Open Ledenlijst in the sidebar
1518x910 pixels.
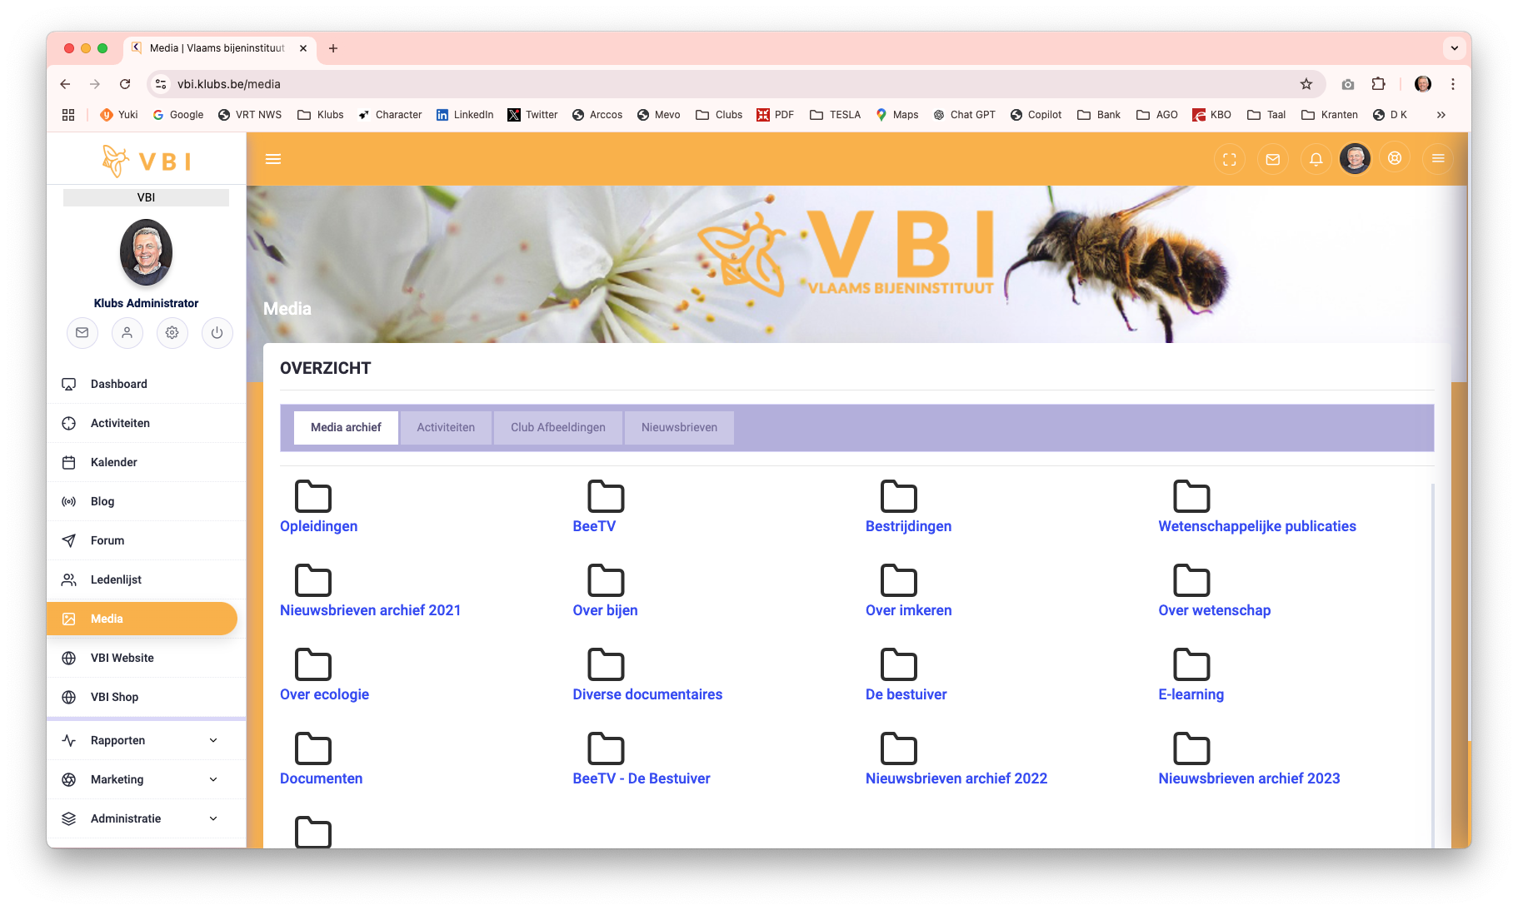point(116,579)
